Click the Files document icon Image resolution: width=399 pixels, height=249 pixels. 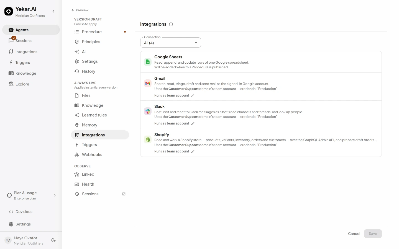point(77,95)
